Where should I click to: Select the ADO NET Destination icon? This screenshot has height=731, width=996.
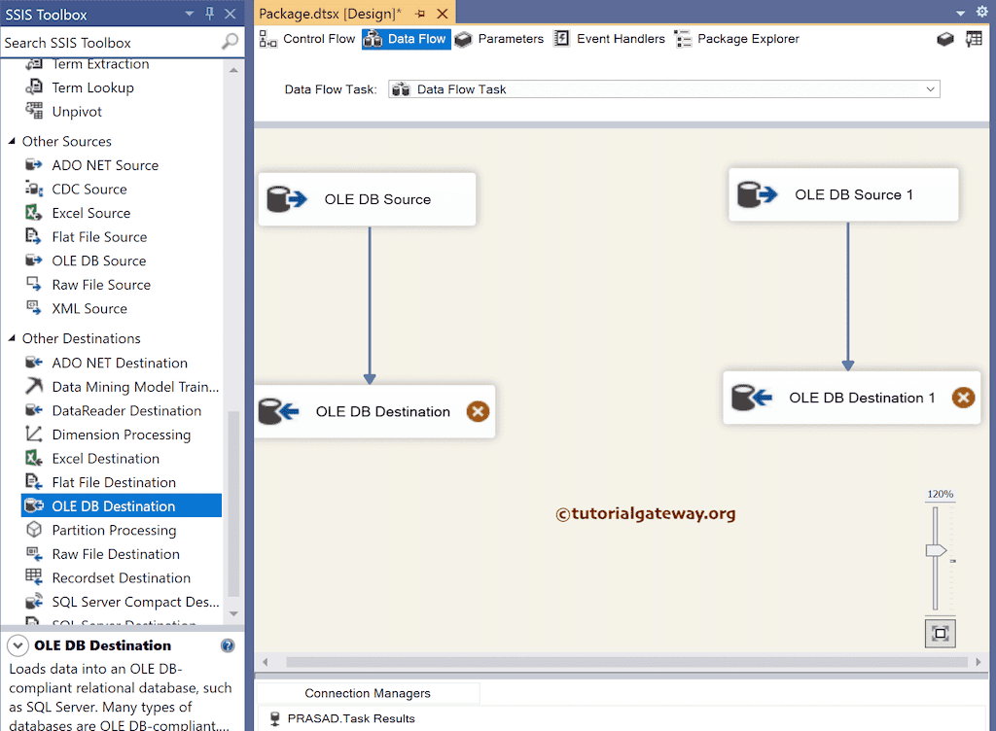tap(34, 363)
